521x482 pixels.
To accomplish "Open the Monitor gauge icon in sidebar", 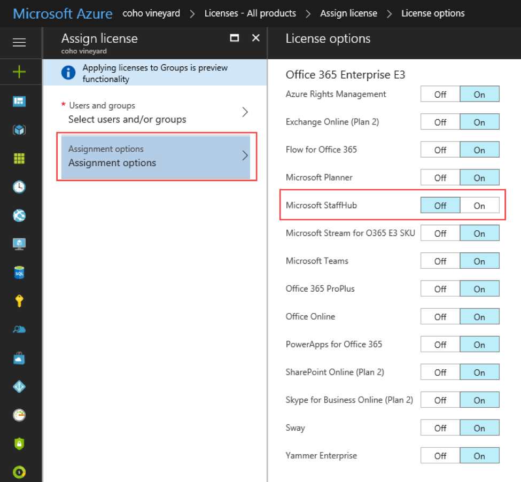I will point(19,415).
